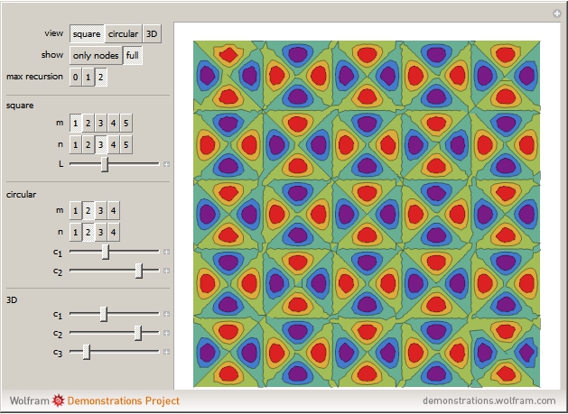Viewport: 568px width, 414px height.
Task: Select the full show option
Action: 133,55
